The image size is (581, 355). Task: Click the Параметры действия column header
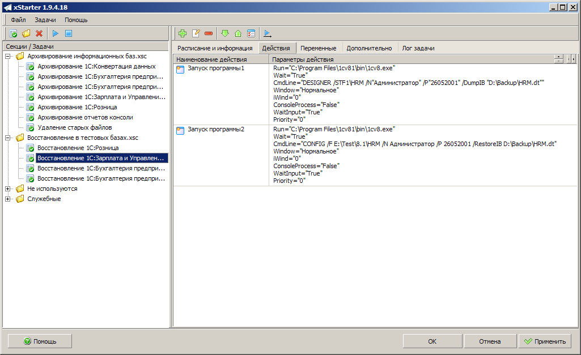412,59
